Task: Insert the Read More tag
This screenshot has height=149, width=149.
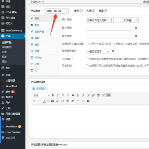Action: [98, 95]
